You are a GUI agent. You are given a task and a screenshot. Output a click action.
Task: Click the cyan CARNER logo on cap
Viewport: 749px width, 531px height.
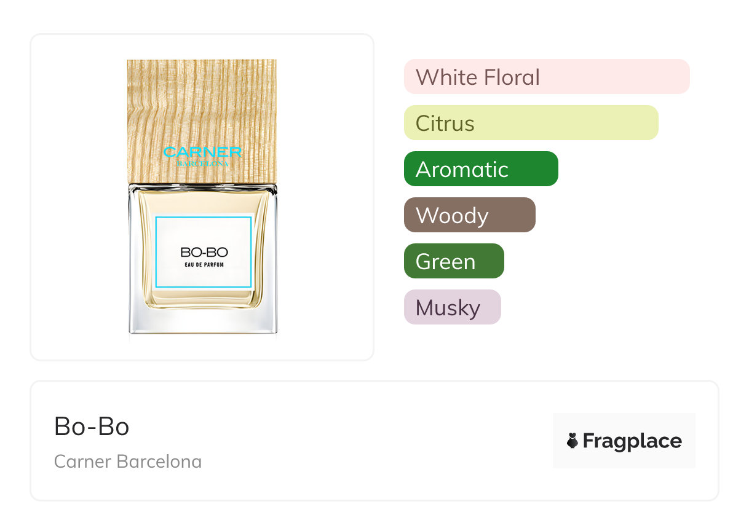click(202, 152)
